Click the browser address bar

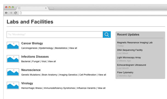click(x=93, y=13)
